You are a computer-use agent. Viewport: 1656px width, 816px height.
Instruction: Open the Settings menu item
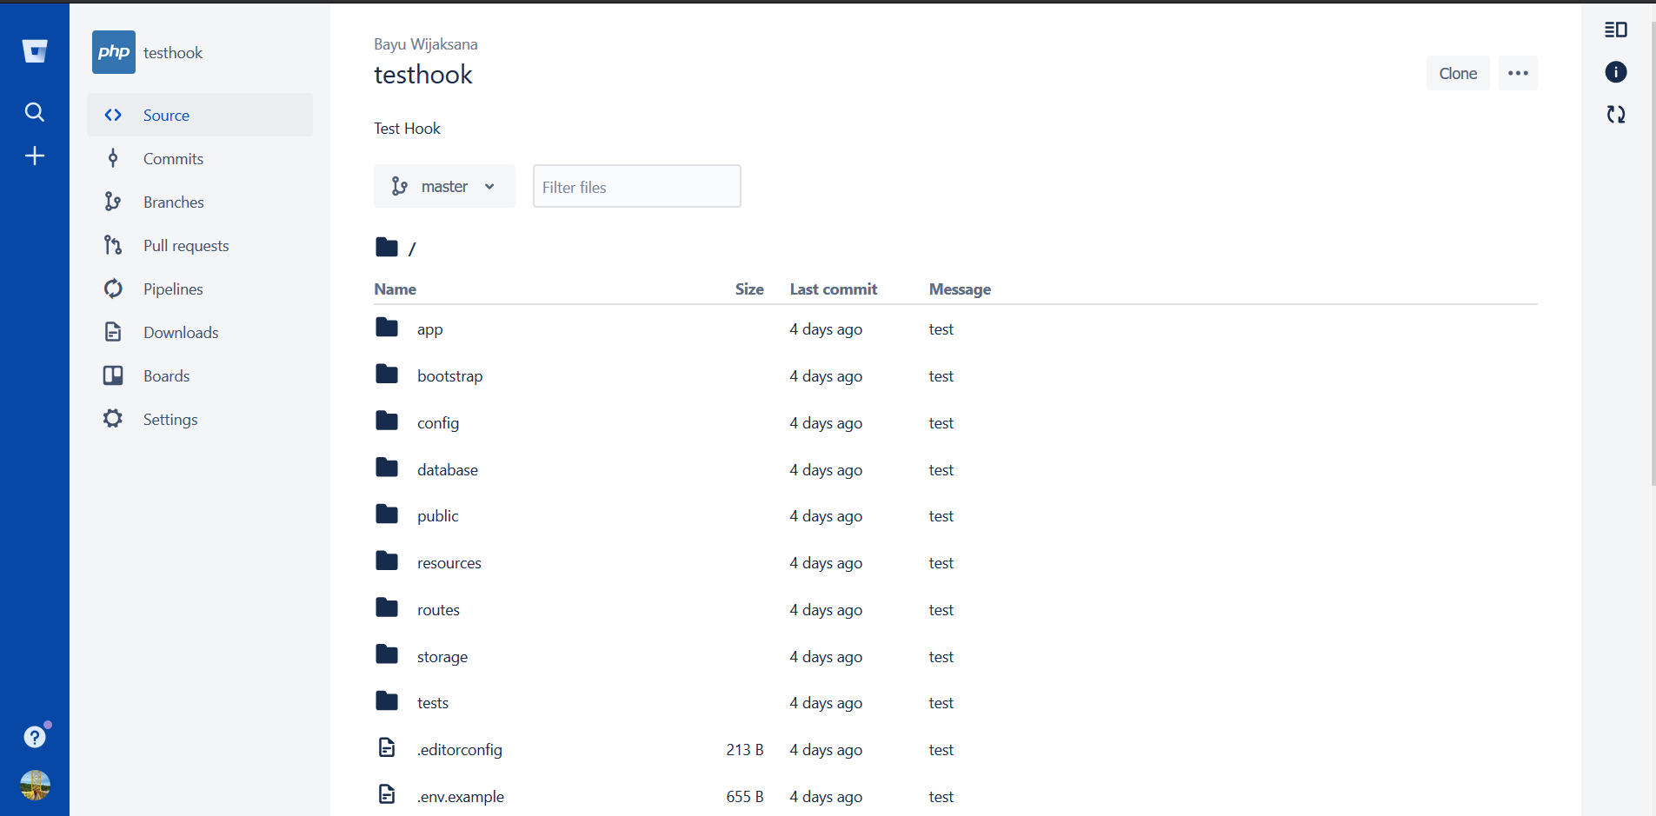coord(200,419)
